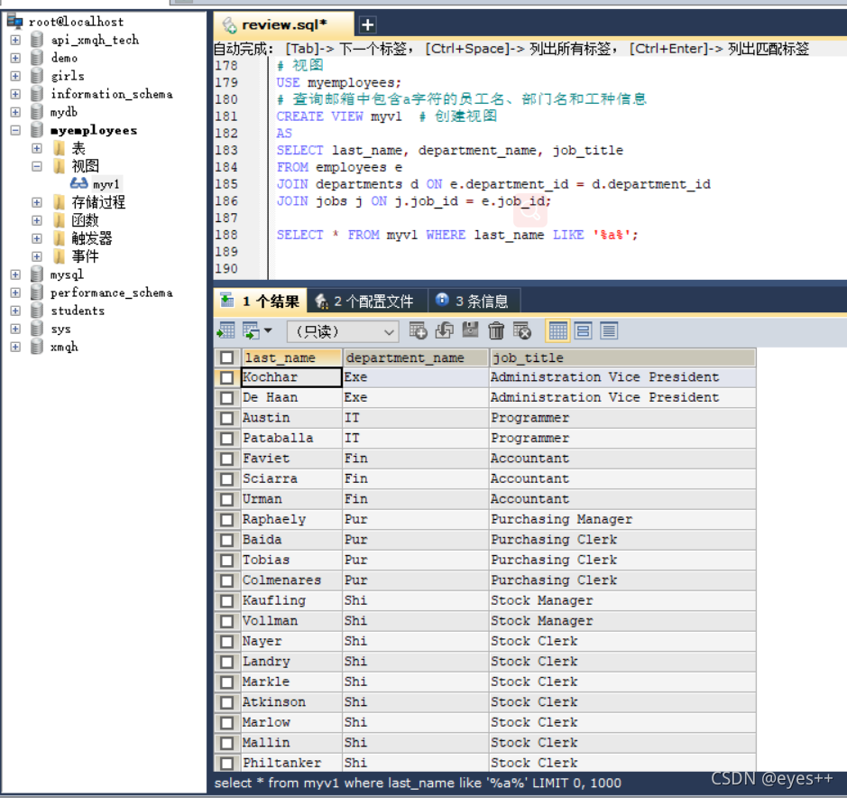The image size is (847, 798).
Task: Click the mysql database icon
Action: click(x=37, y=274)
